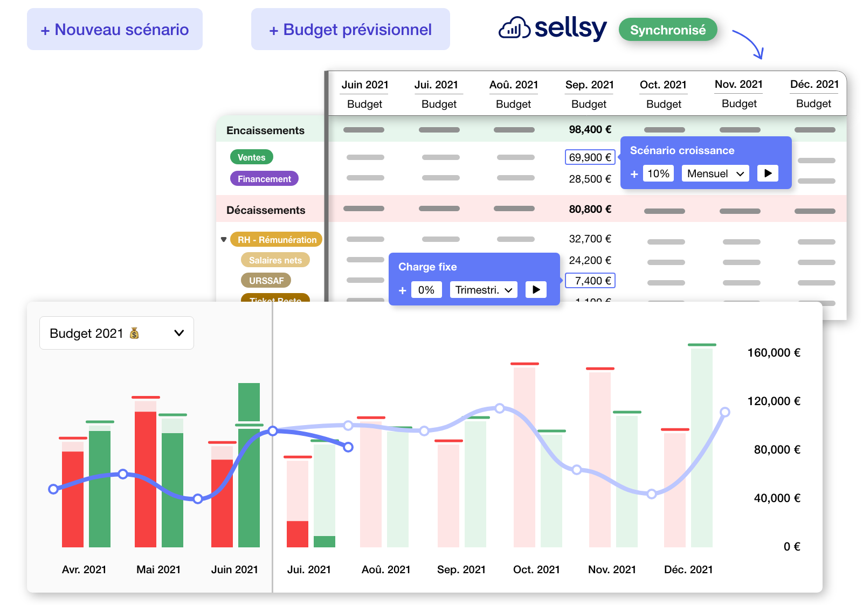The height and width of the screenshot is (605, 863).
Task: Select the Sep. 2021 Budget column header
Action: point(589,94)
